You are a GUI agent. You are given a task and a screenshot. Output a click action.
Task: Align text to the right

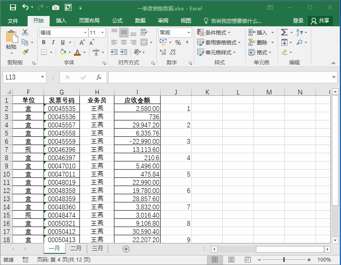[x=133, y=42]
